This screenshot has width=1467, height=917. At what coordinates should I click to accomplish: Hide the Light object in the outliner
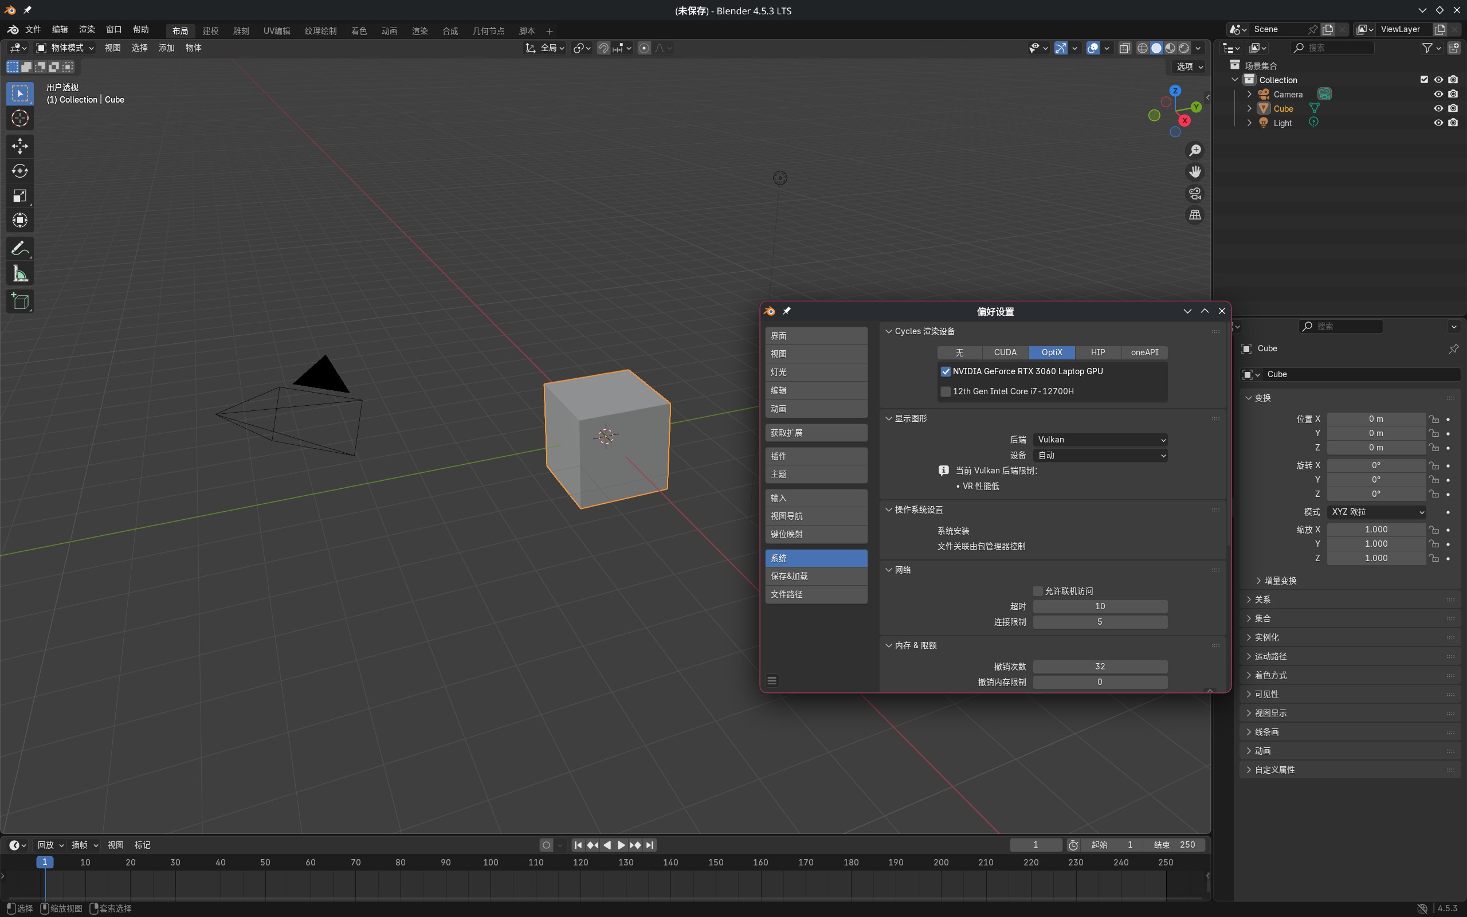pyautogui.click(x=1438, y=123)
